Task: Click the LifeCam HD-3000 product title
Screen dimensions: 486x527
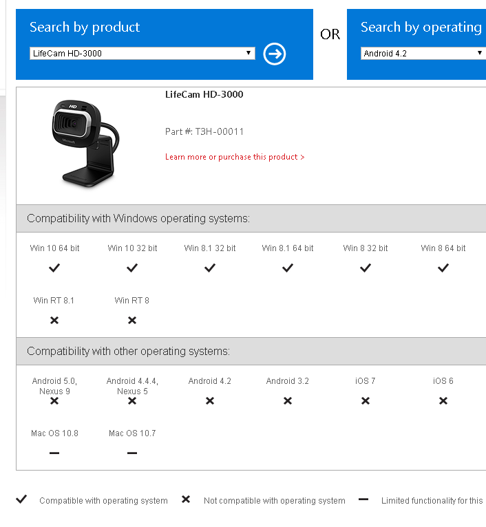Action: click(204, 95)
